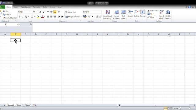Activate the Format Painter brush
196x110 pixels.
coord(4,18)
